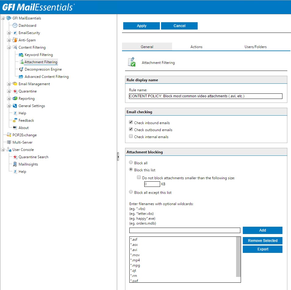Click the Attachment Filtering tree icon

point(22,62)
